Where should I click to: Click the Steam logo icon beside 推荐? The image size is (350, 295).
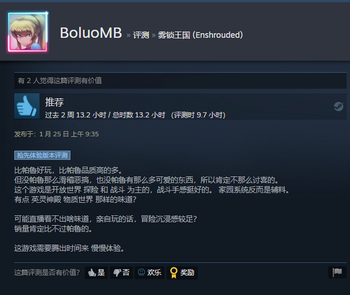pyautogui.click(x=339, y=107)
